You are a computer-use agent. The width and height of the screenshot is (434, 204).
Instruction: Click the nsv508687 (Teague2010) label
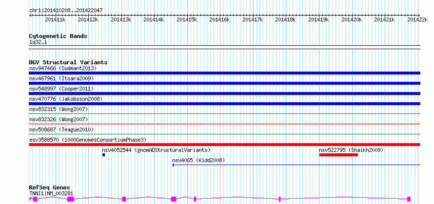[61, 130]
